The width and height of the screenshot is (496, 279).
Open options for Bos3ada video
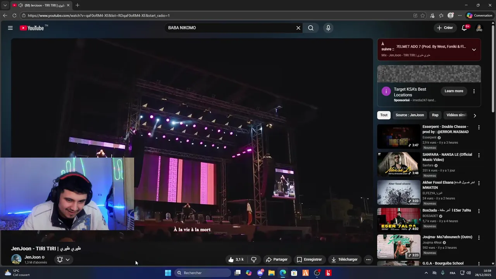[479, 211]
